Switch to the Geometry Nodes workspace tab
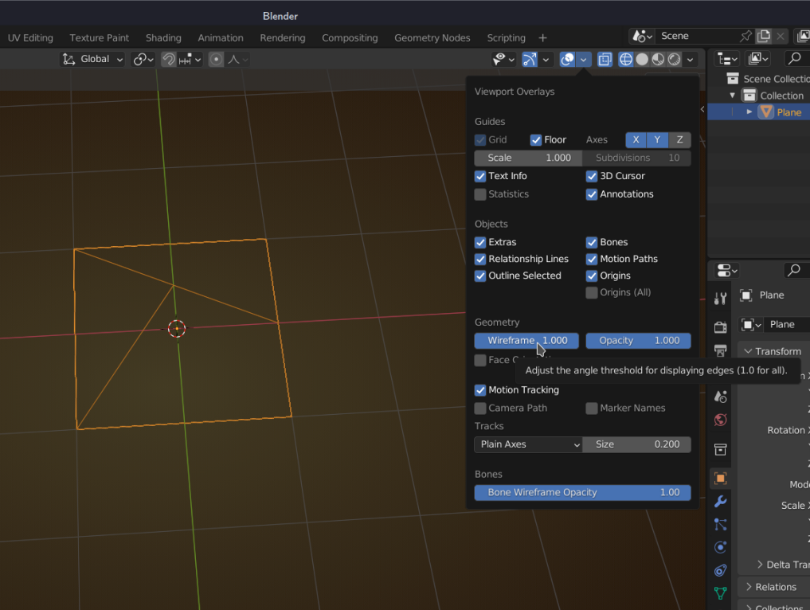This screenshot has height=610, width=810. [432, 37]
